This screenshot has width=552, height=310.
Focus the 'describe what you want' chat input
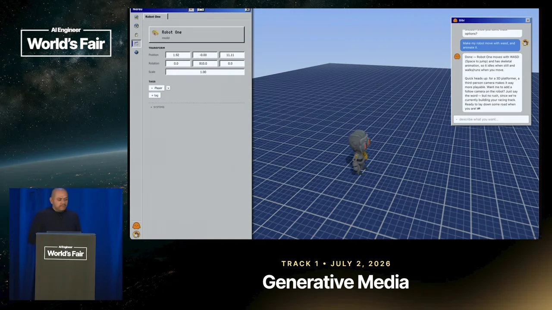click(491, 119)
